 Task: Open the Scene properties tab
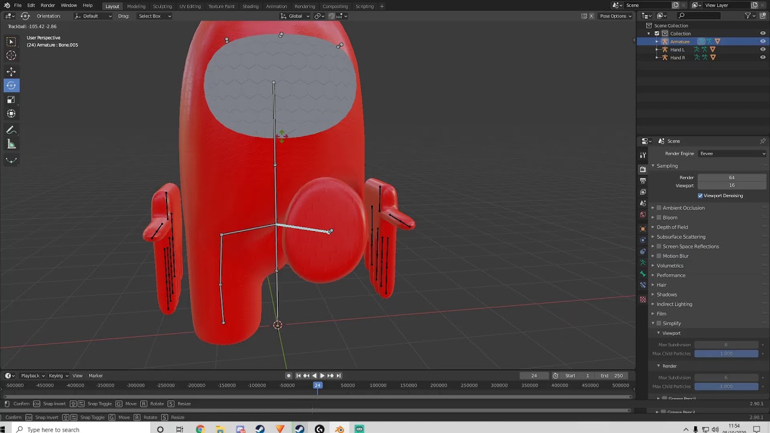(642, 203)
